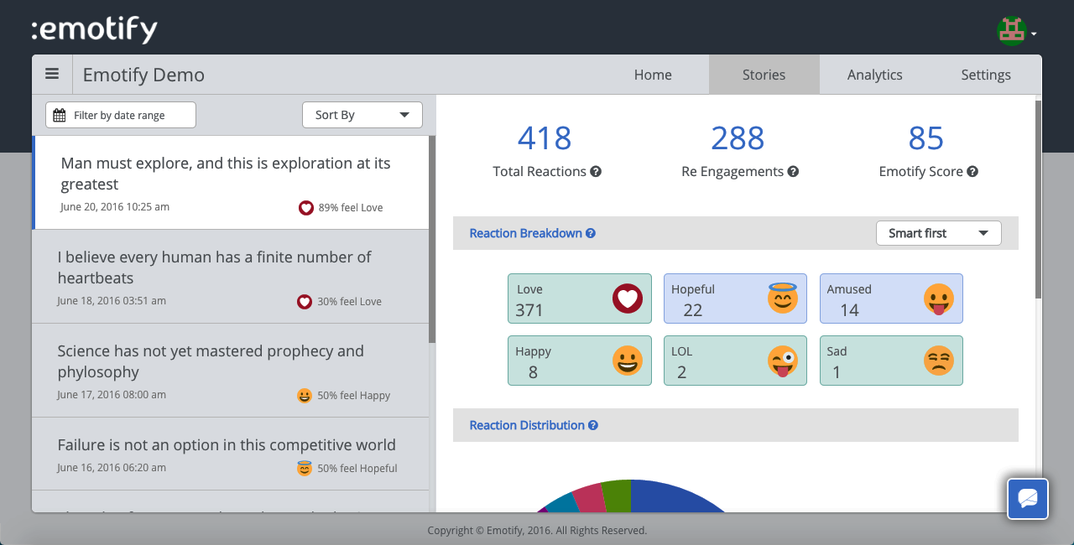Screen dimensions: 1074x545
Task: Open the Smart first dropdown
Action: tap(938, 233)
